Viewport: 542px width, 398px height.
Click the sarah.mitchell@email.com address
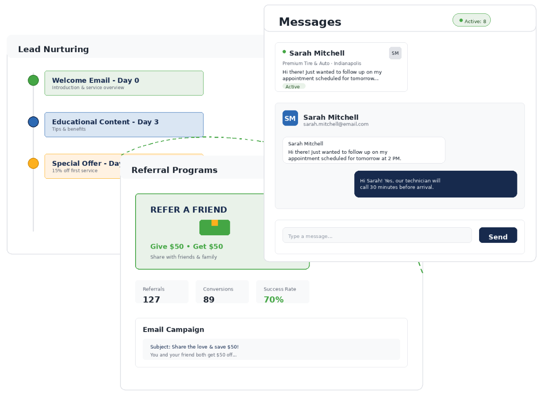click(336, 124)
